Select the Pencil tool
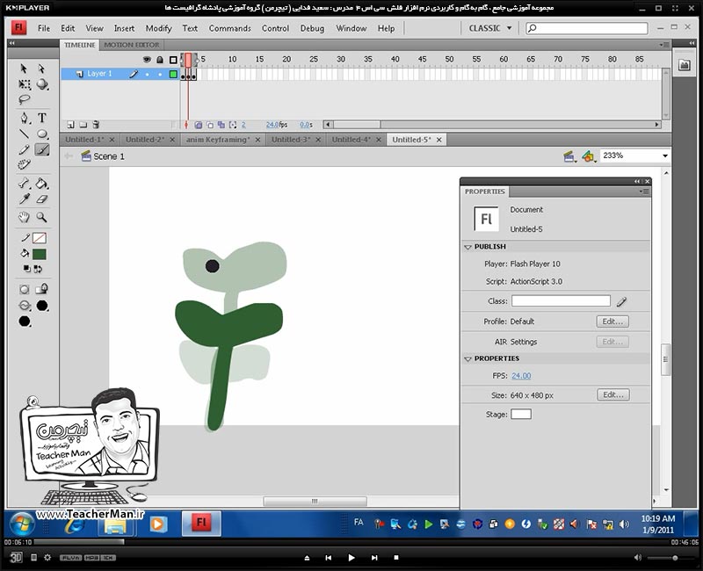The image size is (703, 571). tap(25, 149)
